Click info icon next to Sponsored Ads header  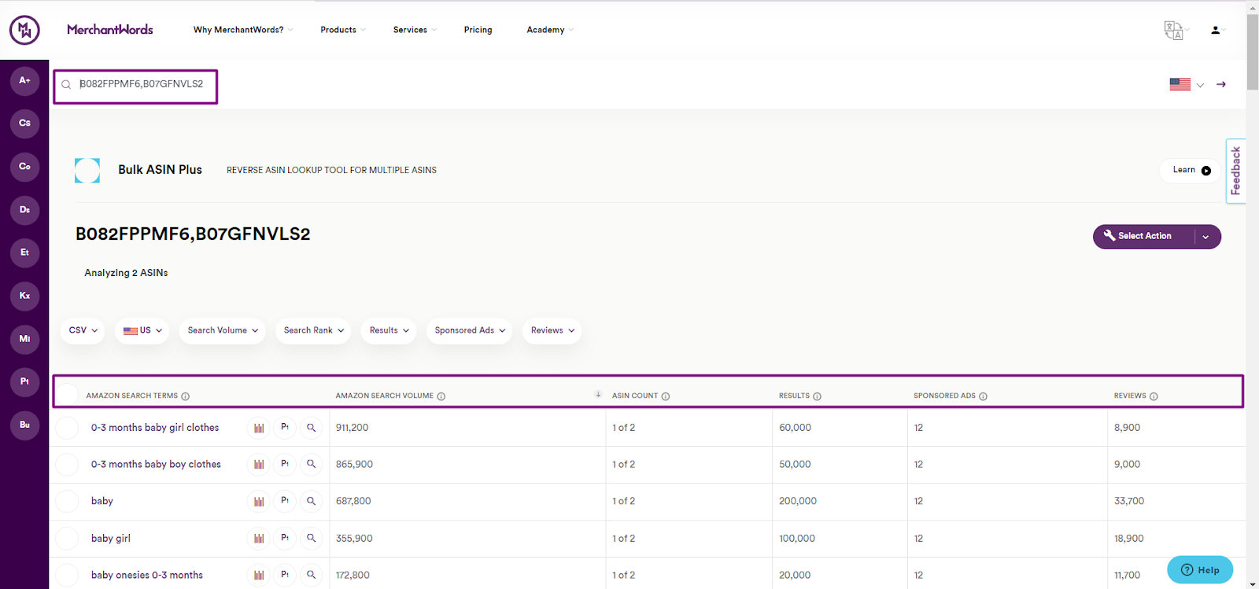click(x=983, y=396)
